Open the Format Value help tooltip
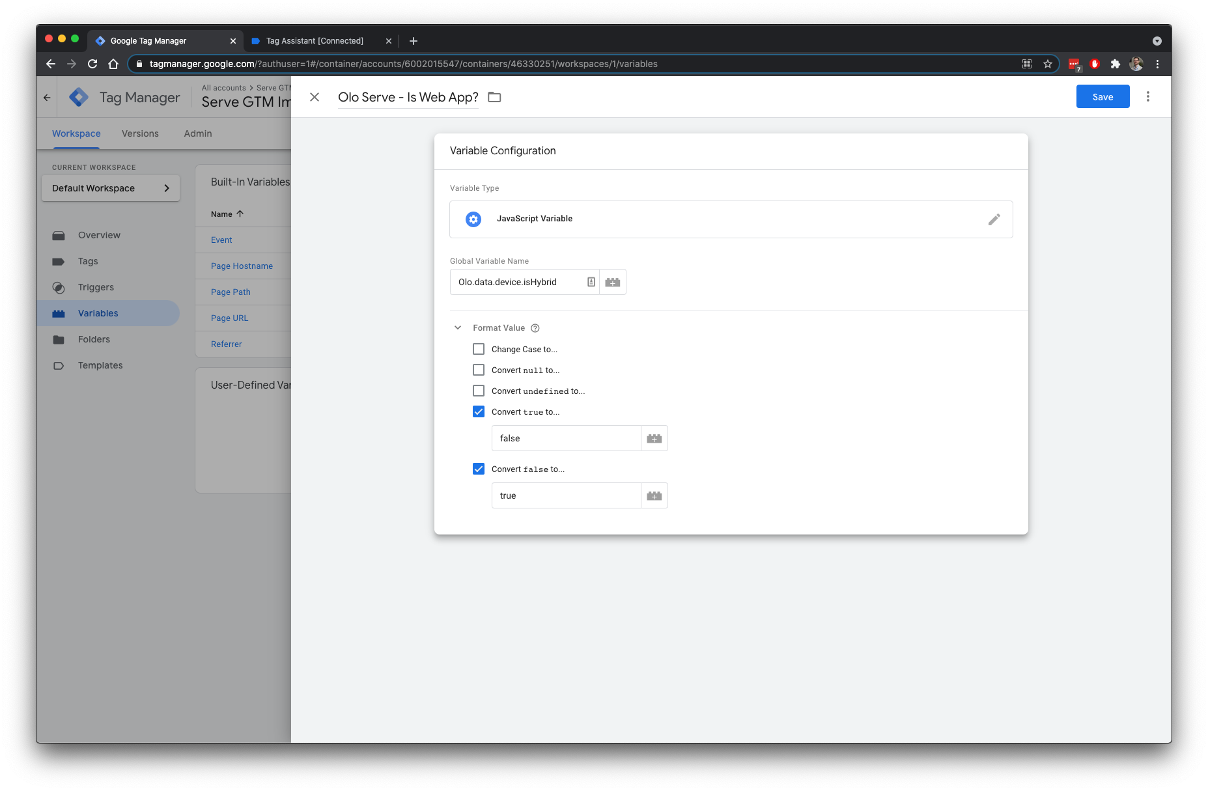This screenshot has width=1208, height=791. pos(535,327)
